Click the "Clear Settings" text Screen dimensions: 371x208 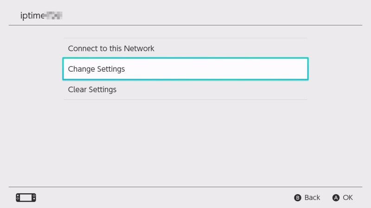[92, 89]
